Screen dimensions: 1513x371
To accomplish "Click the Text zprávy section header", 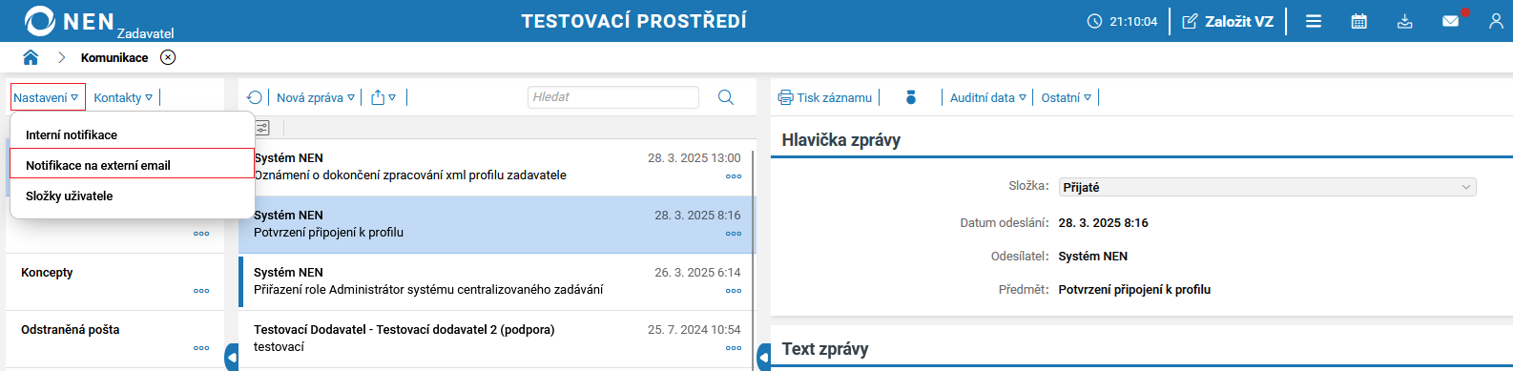I will click(x=825, y=349).
